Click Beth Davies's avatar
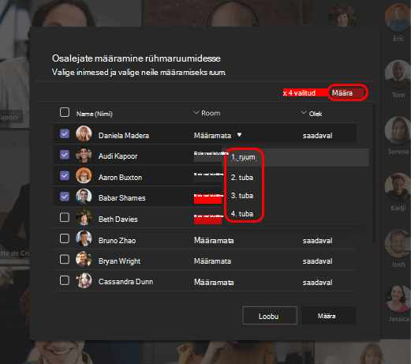The width and height of the screenshot is (411, 364). pos(84,217)
